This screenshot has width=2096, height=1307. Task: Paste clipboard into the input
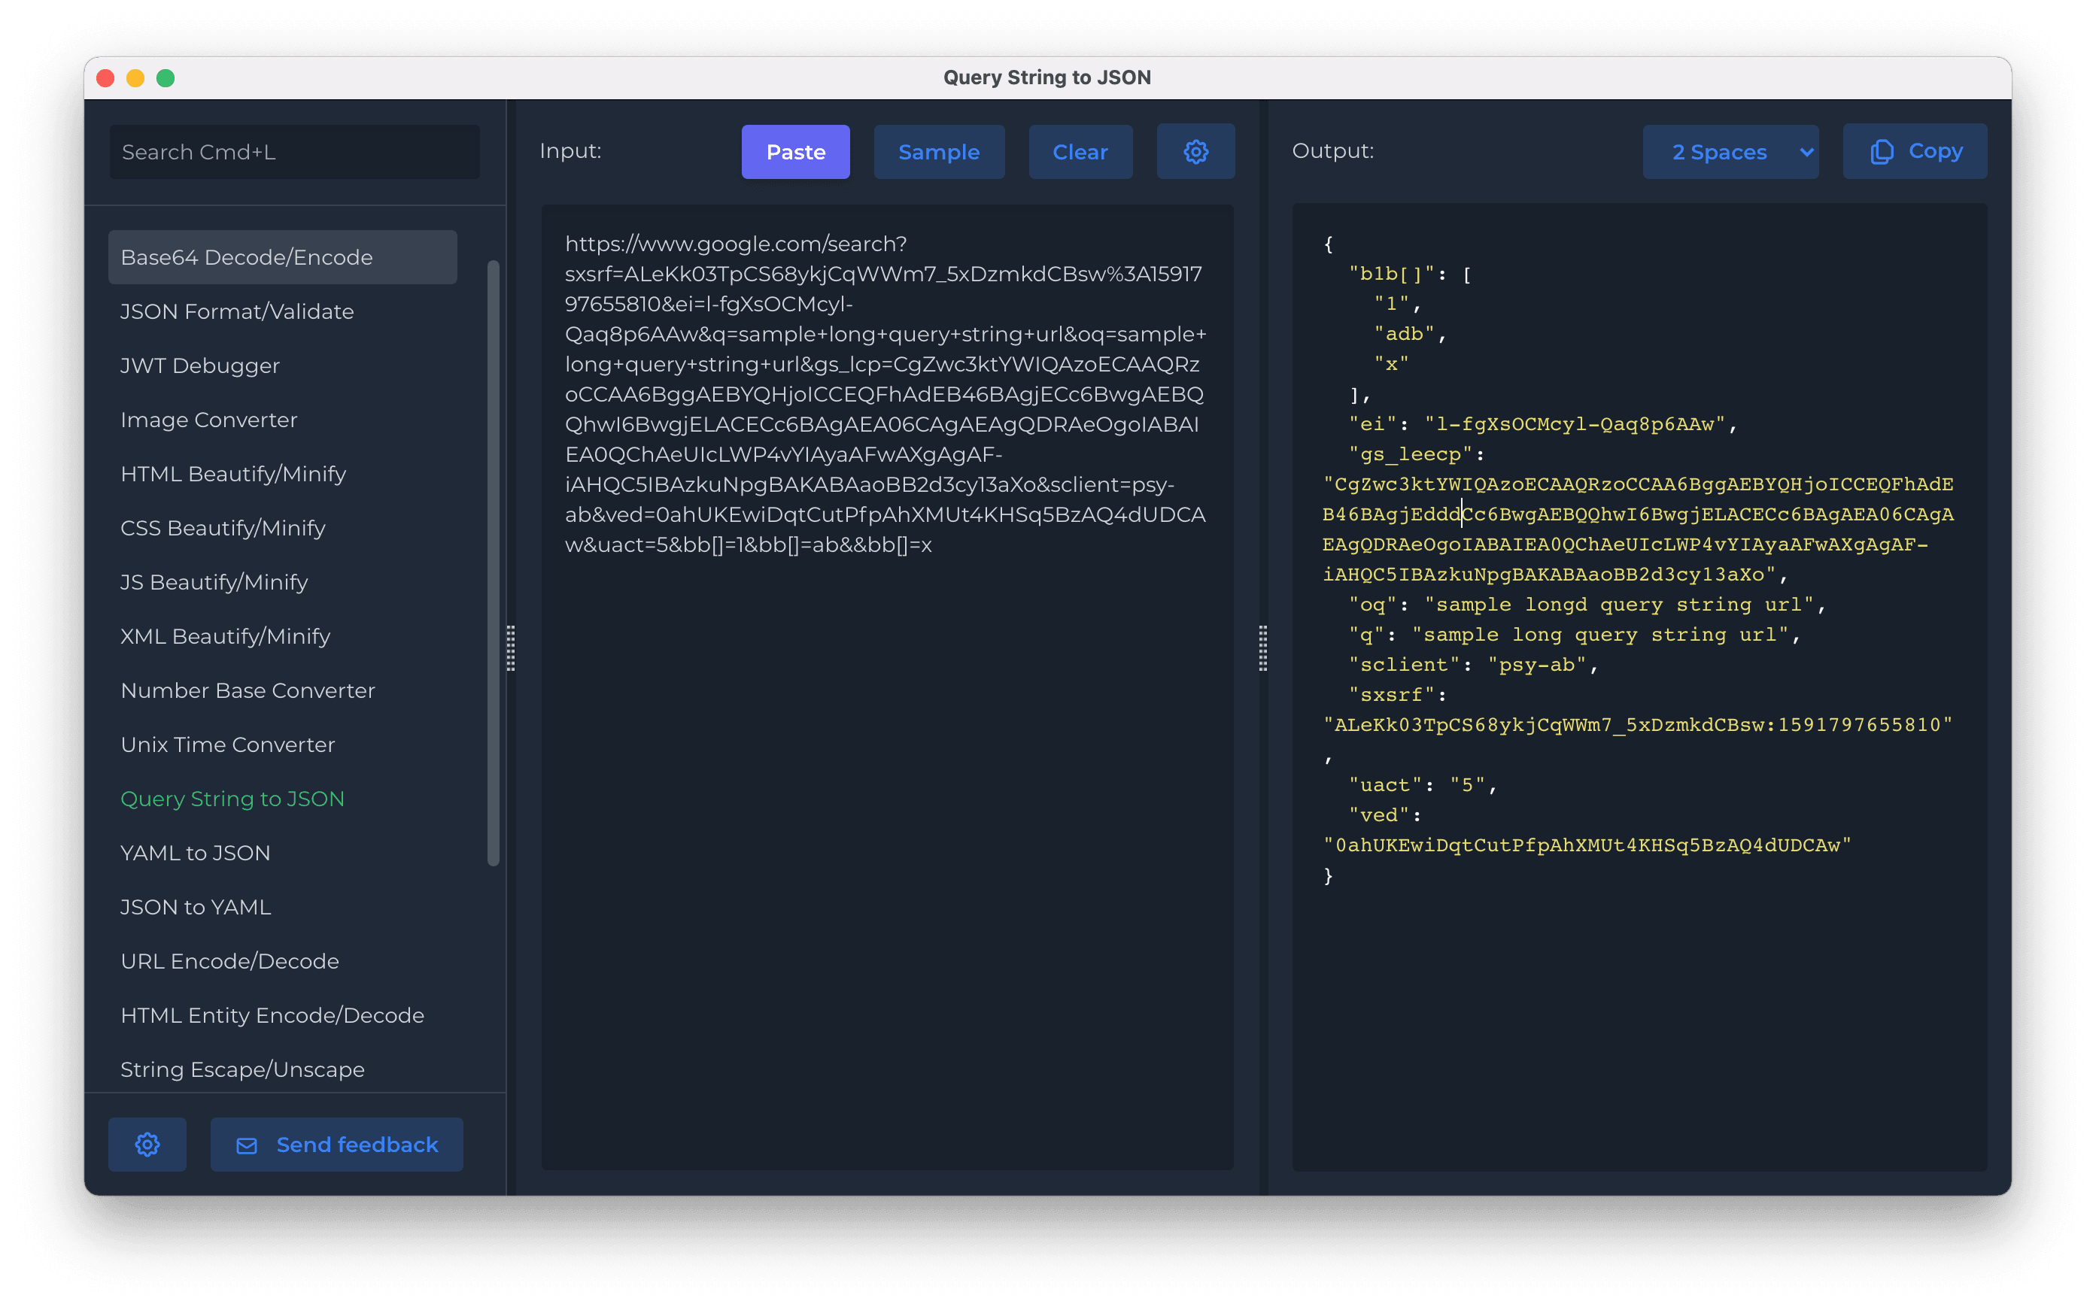coord(795,152)
